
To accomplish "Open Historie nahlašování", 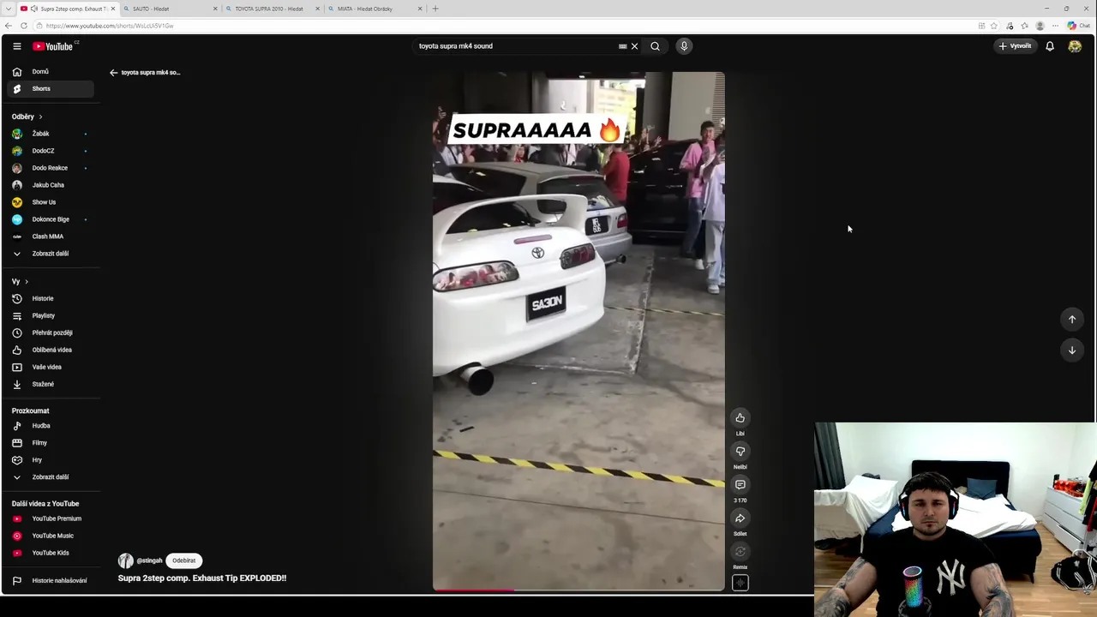I will (51, 580).
